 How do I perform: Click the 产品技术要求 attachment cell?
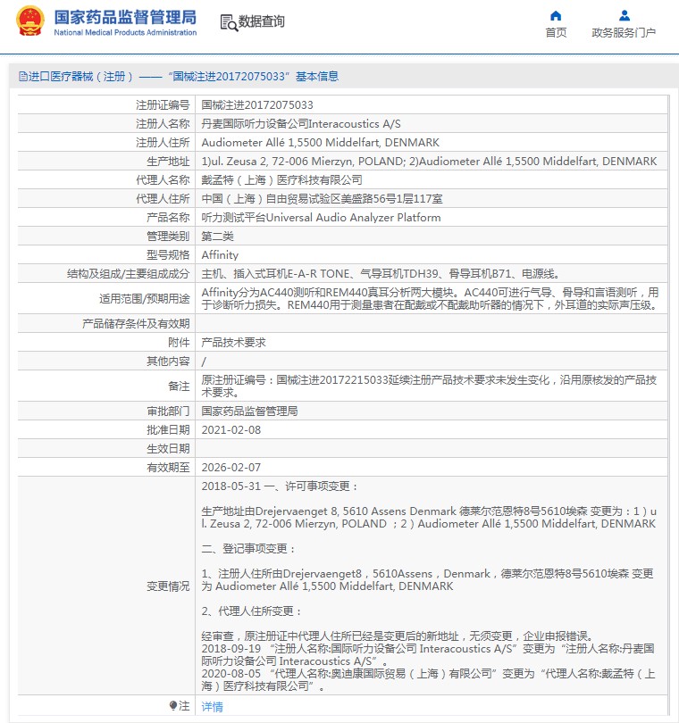click(x=233, y=342)
